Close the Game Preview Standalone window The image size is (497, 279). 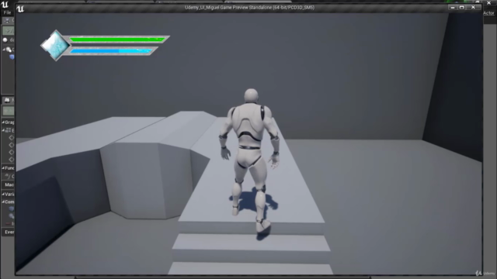473,7
